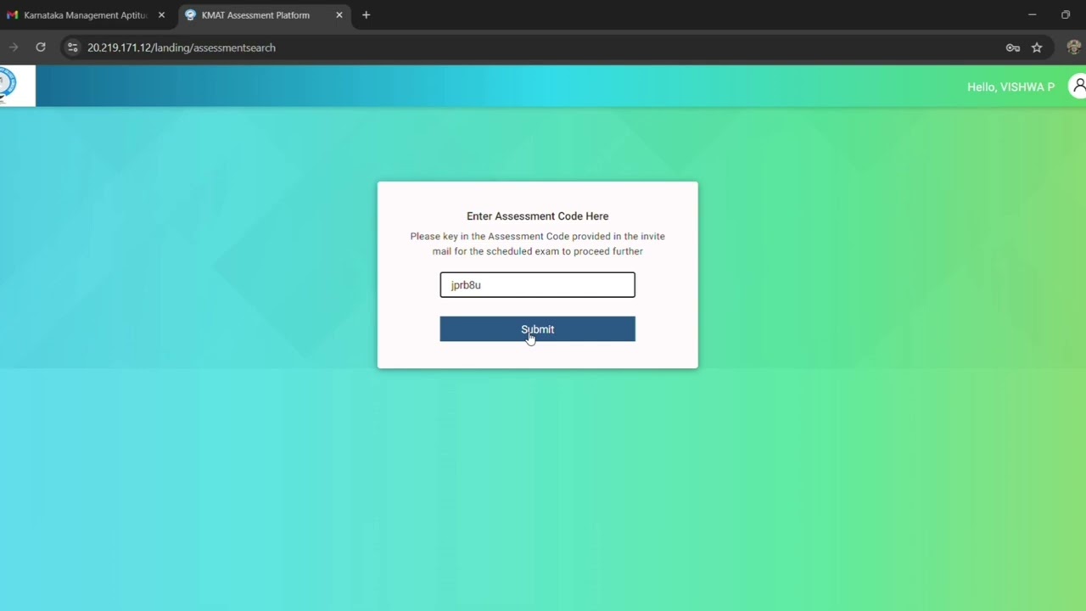1086x611 pixels.
Task: Click 'Enter Assessment Code Here' heading
Action: [x=537, y=216]
